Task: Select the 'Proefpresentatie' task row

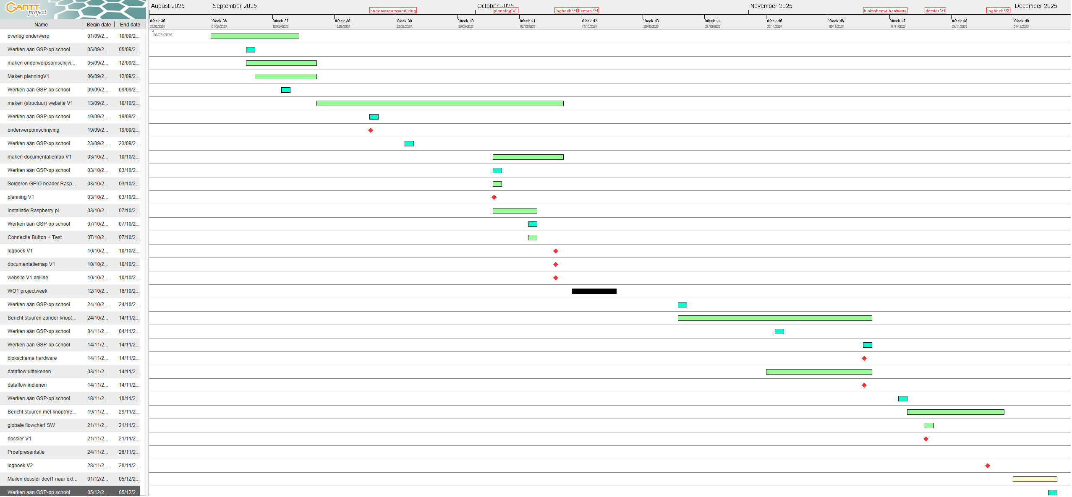Action: tap(26, 452)
